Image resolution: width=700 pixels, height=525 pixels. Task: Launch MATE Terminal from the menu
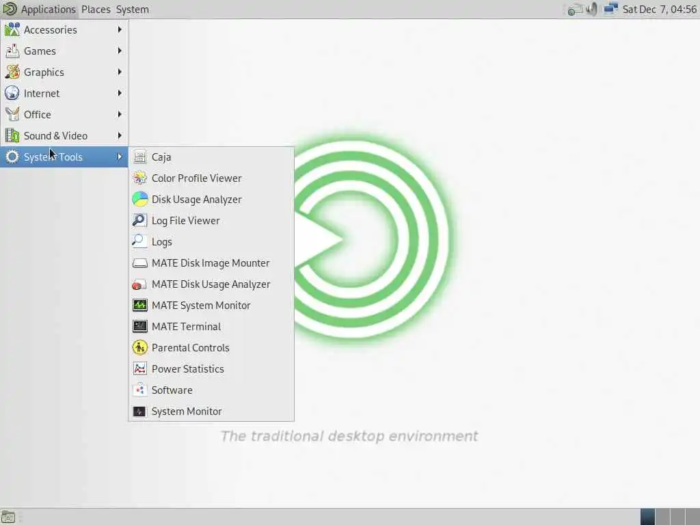tap(211, 326)
